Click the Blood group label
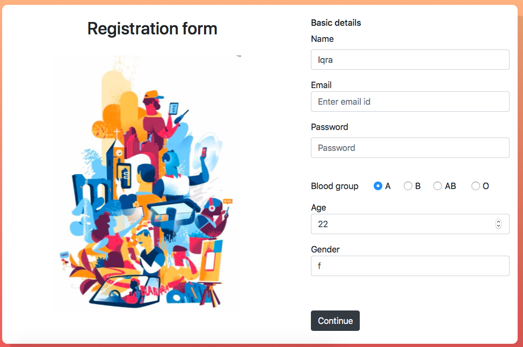The image size is (523, 347). click(x=335, y=186)
